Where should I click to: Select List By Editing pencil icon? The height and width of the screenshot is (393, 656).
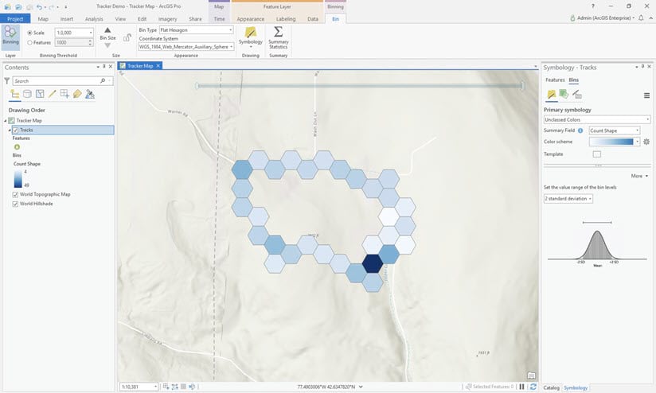click(53, 94)
